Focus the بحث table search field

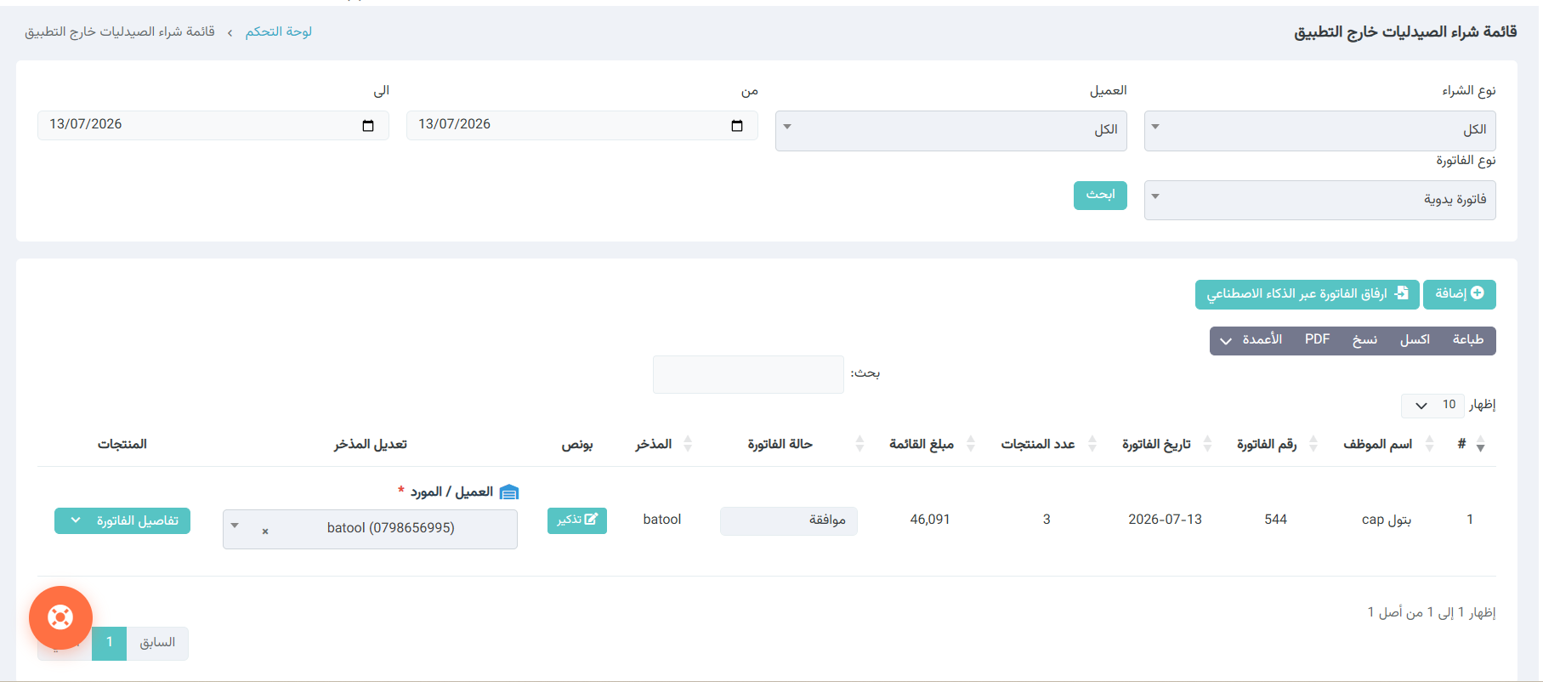748,374
